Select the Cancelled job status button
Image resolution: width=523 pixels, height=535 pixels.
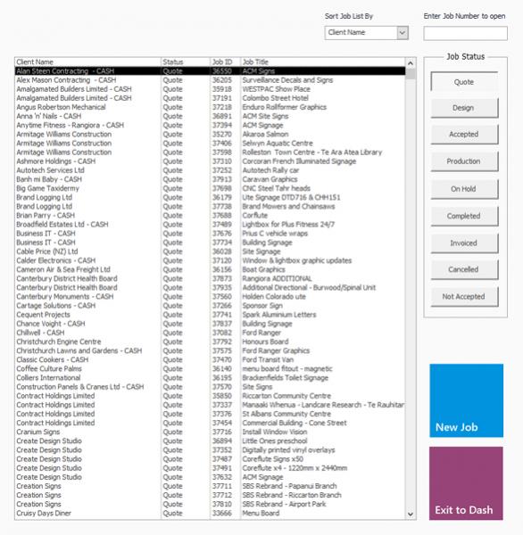[464, 269]
